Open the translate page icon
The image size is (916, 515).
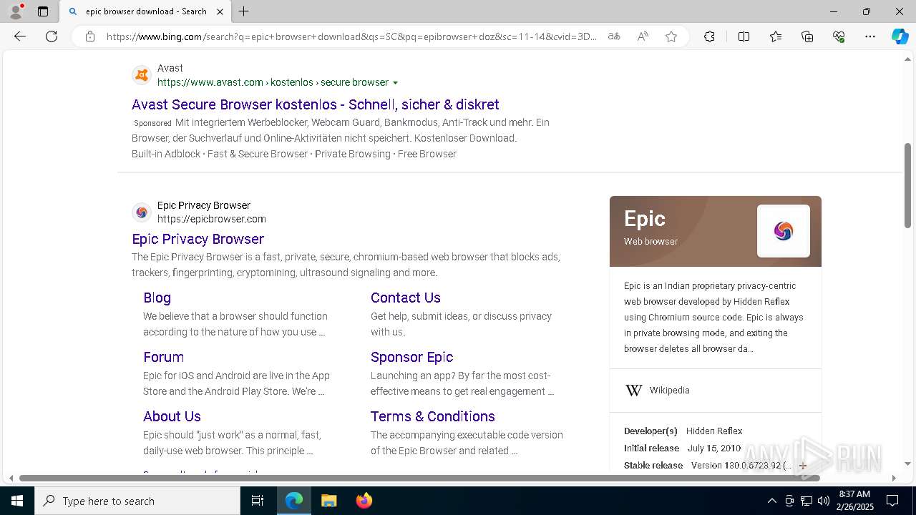(x=614, y=36)
